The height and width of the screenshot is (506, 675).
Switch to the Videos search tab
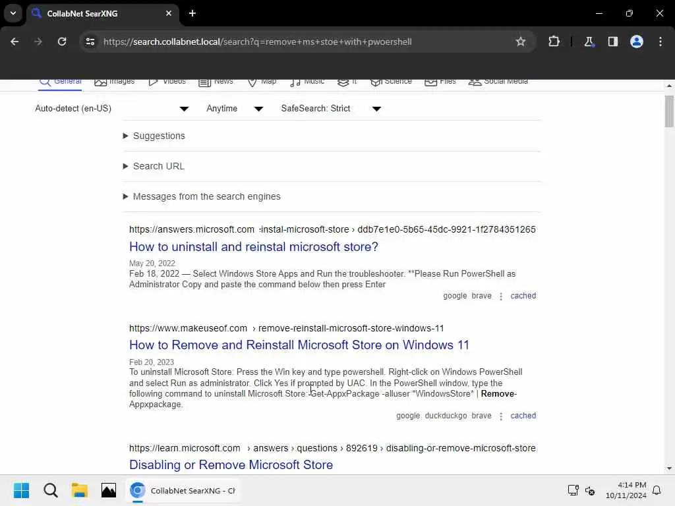(x=167, y=81)
